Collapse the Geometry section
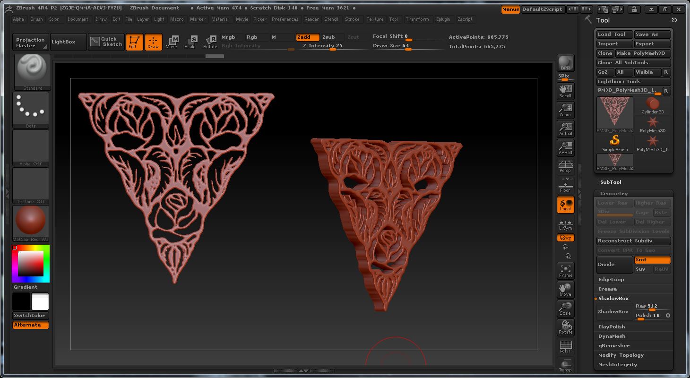Screen dimensions: 690x378 click(614, 194)
